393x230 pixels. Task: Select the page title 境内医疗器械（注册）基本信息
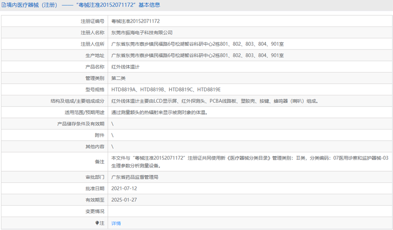(x=83, y=5)
